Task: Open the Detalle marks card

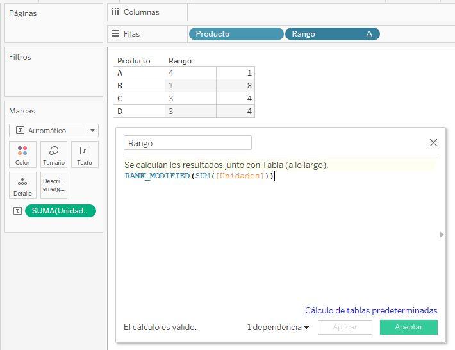Action: tap(22, 185)
